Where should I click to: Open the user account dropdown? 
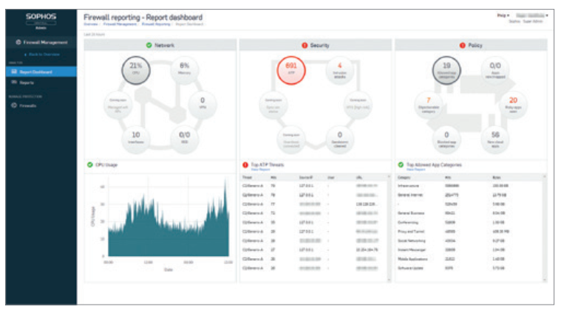point(531,15)
